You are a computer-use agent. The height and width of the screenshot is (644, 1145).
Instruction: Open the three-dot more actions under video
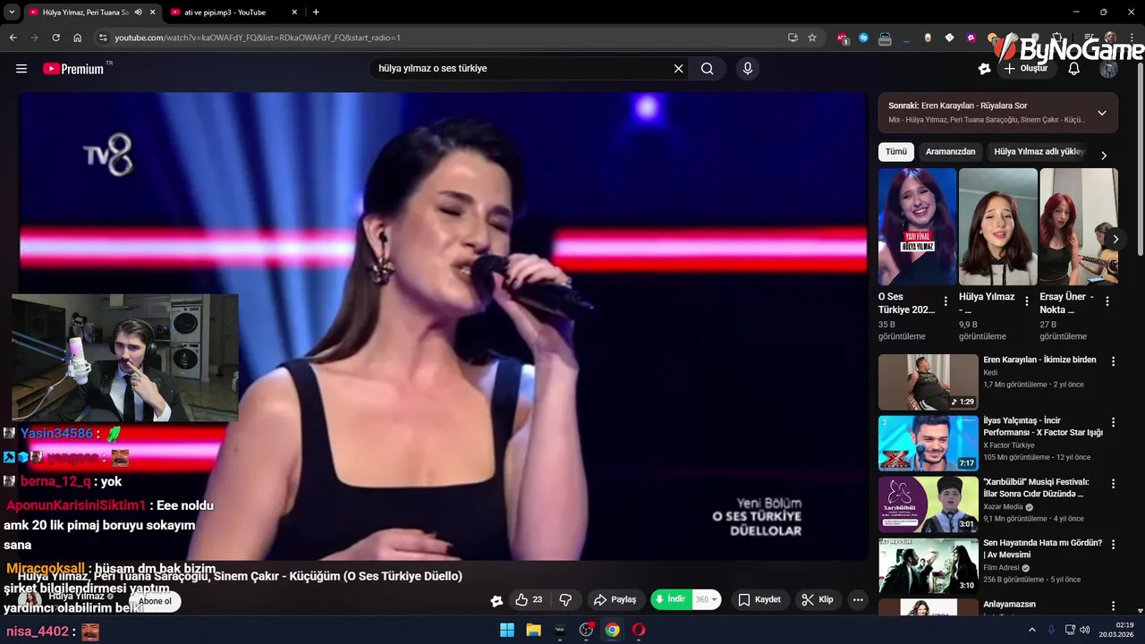[x=858, y=599]
